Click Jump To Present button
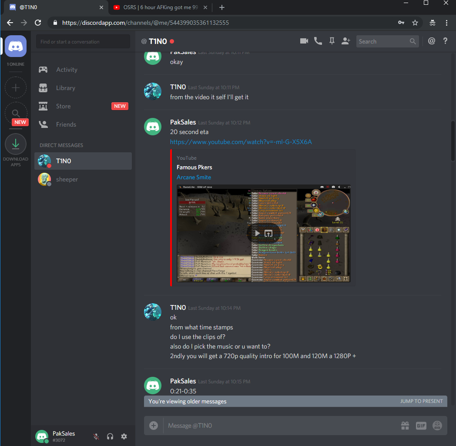This screenshot has width=456, height=446. (x=421, y=401)
